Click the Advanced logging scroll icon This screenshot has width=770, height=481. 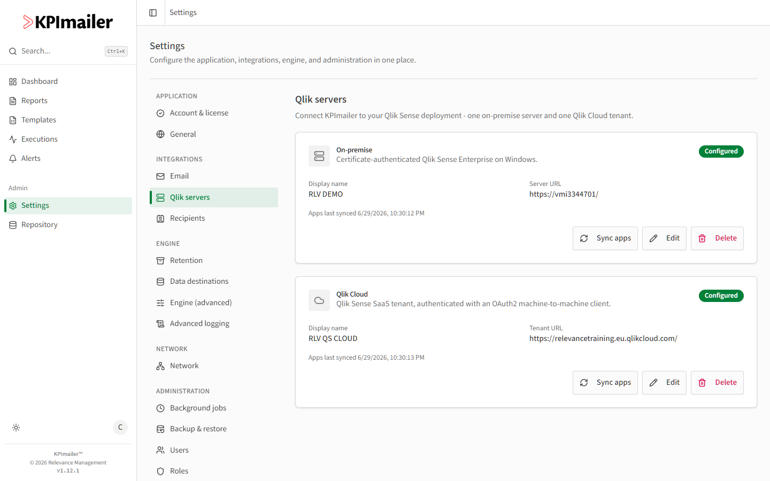[160, 324]
